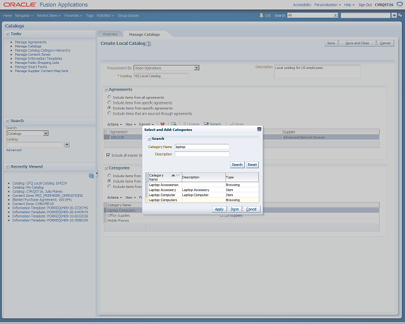Click the help icon beside Create Local Catalog
The width and height of the screenshot is (405, 324).
point(149,44)
